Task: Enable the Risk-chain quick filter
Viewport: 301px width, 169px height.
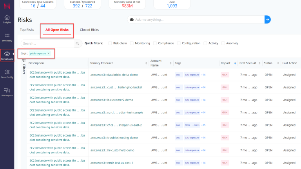Action: (110, 43)
